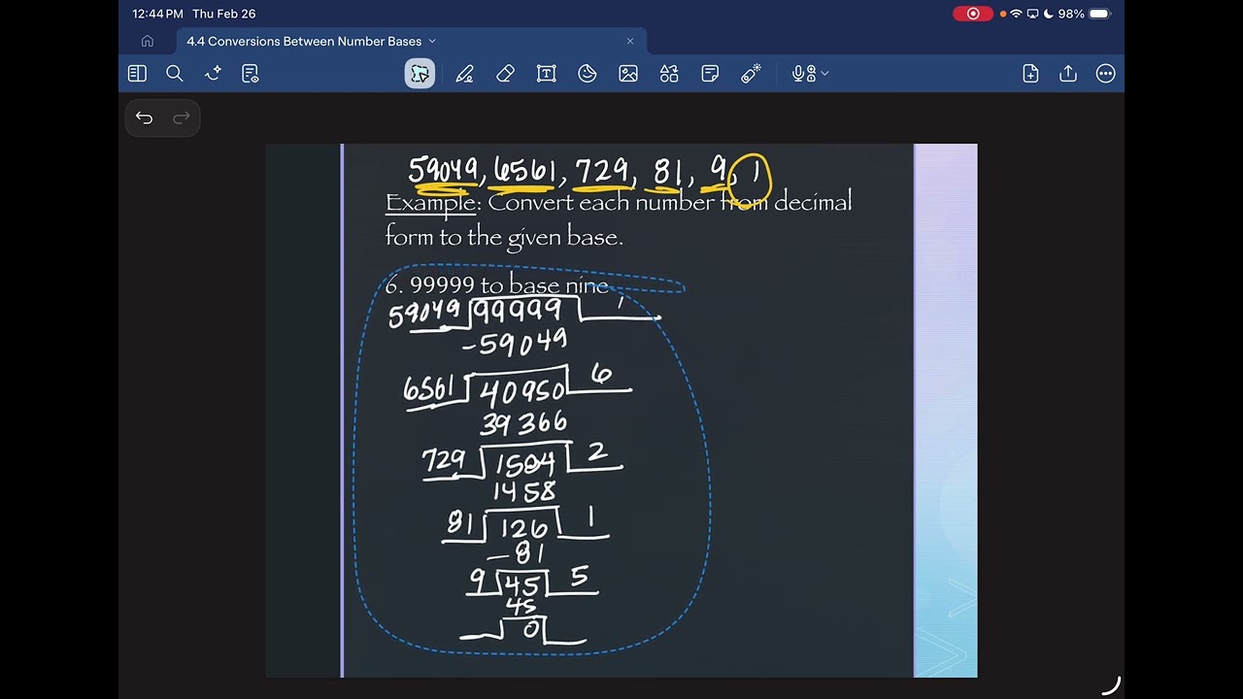Add a sticky note
Image resolution: width=1243 pixels, height=699 pixels.
point(710,74)
